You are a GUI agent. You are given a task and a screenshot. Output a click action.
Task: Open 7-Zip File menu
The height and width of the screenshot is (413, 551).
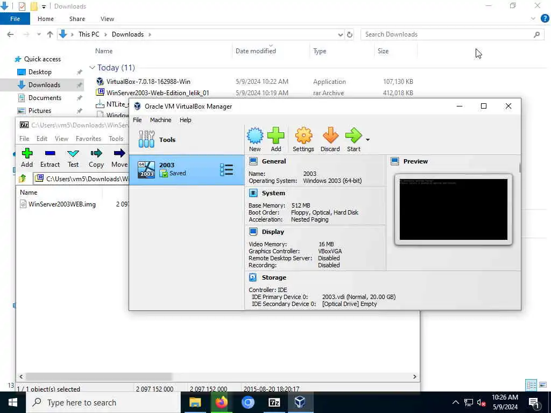[24, 138]
